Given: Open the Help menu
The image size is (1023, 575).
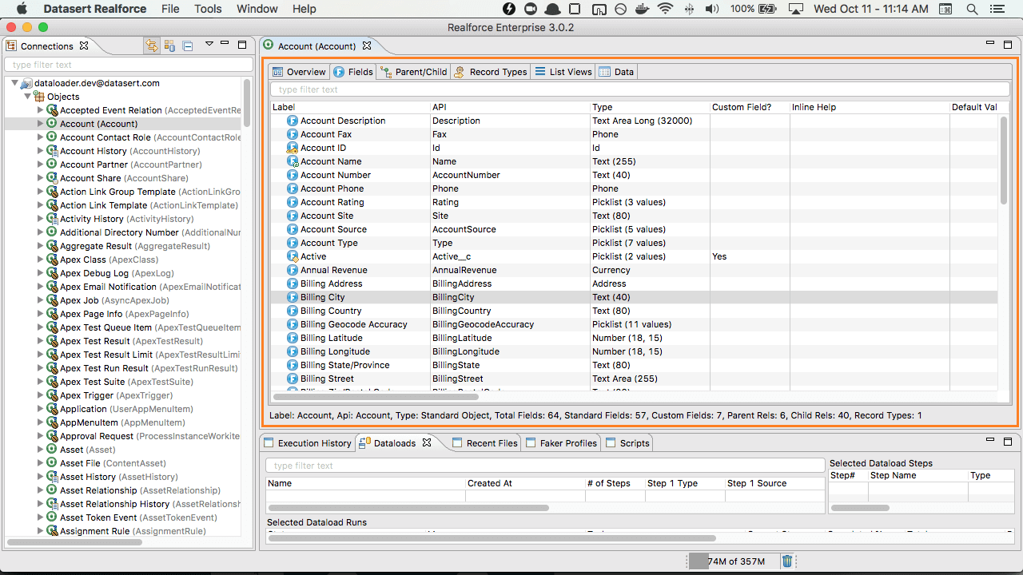Looking at the screenshot, I should point(304,9).
